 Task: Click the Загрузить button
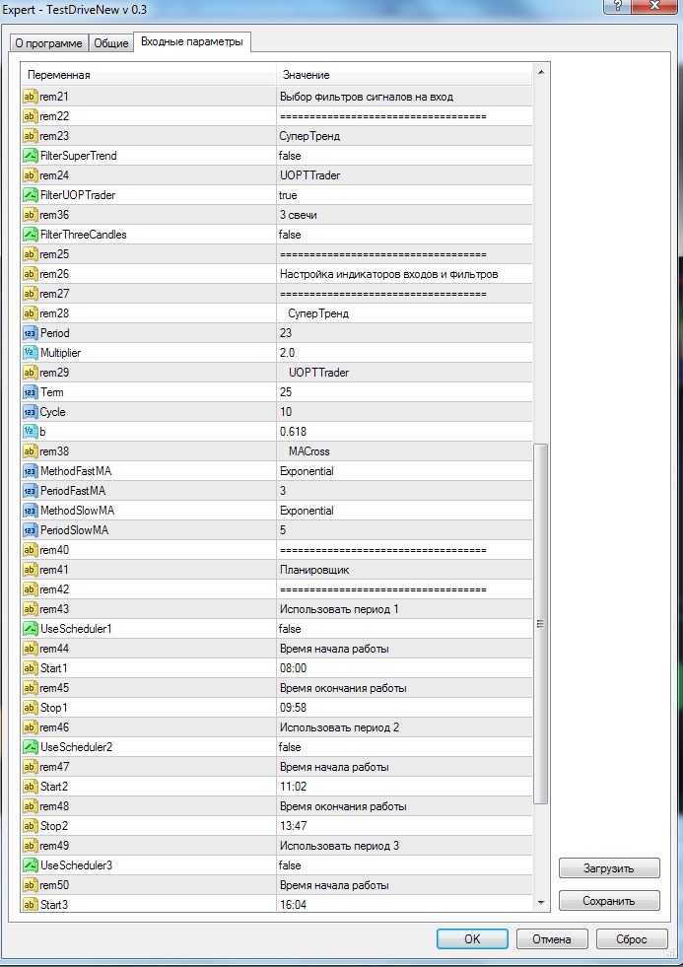point(609,868)
